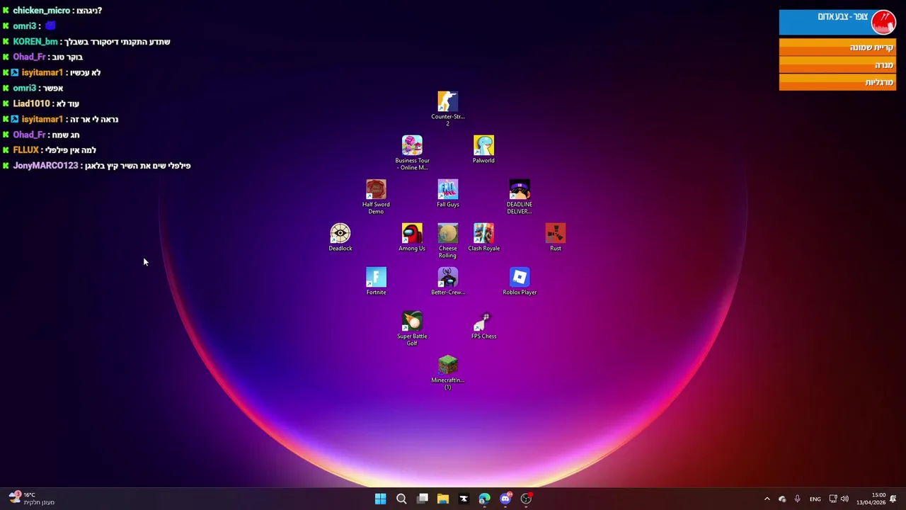The height and width of the screenshot is (510, 906).
Task: Open the Fall Guys desktop icon
Action: tap(447, 193)
